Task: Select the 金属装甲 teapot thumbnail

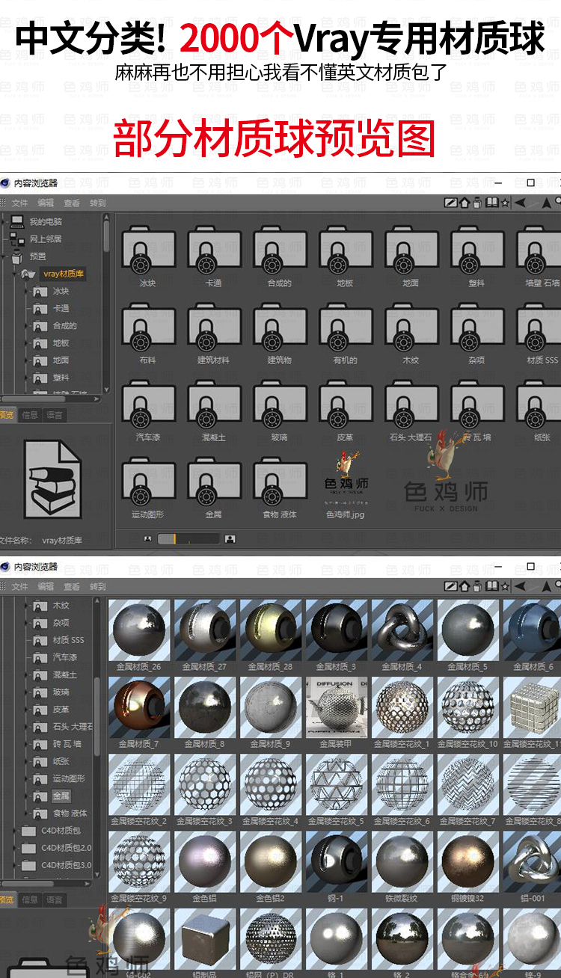Action: tap(337, 707)
